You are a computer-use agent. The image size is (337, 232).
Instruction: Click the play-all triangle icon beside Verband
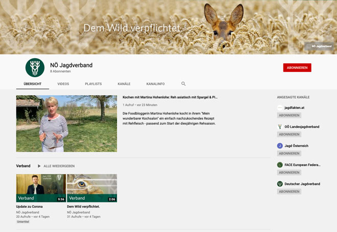click(x=39, y=166)
